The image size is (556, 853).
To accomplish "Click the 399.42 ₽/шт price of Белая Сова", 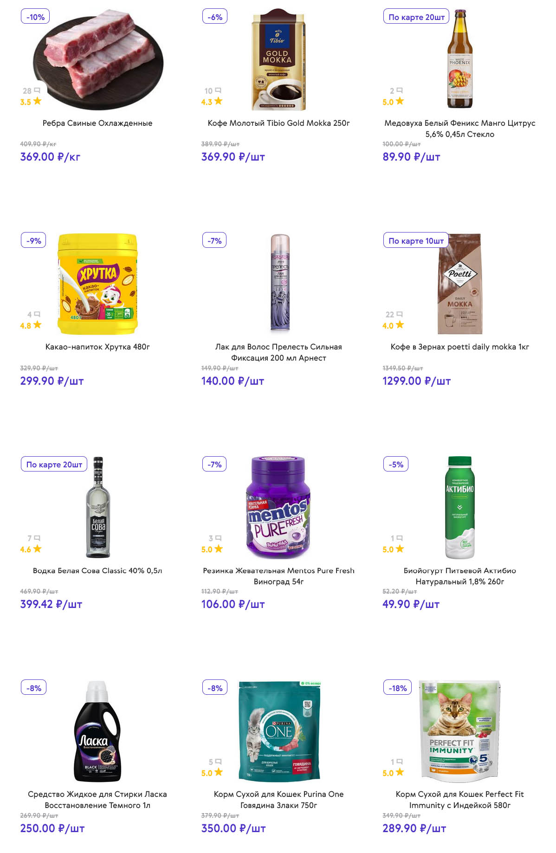I will [51, 604].
